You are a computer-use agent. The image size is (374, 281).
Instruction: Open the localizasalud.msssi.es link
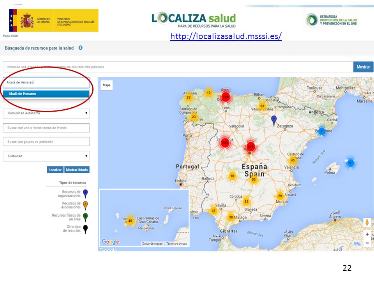point(226,36)
